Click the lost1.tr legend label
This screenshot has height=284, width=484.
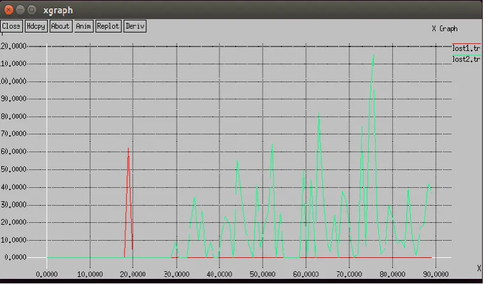pyautogui.click(x=466, y=48)
